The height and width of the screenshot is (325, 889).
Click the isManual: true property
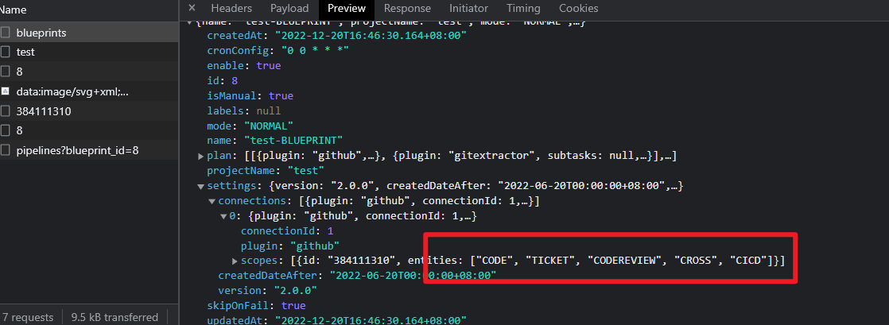click(x=250, y=96)
